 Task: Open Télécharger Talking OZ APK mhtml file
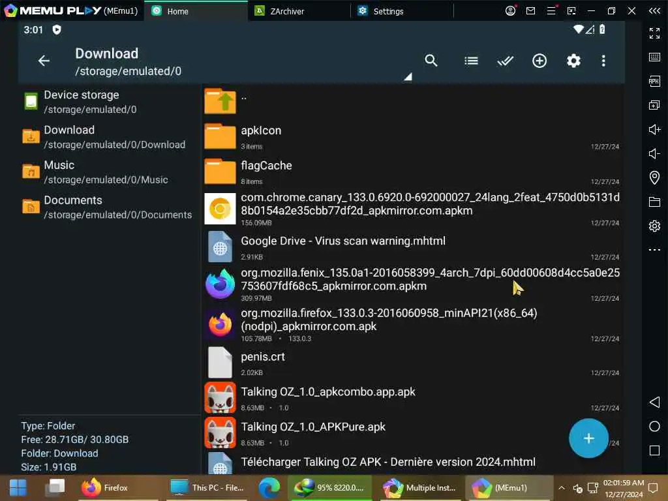pos(412,463)
